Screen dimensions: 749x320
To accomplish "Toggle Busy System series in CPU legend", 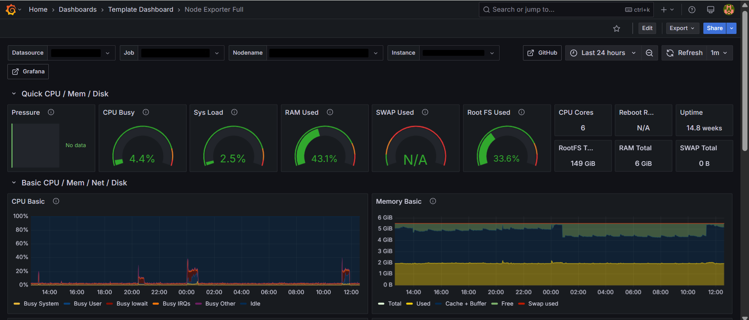I will pos(41,304).
